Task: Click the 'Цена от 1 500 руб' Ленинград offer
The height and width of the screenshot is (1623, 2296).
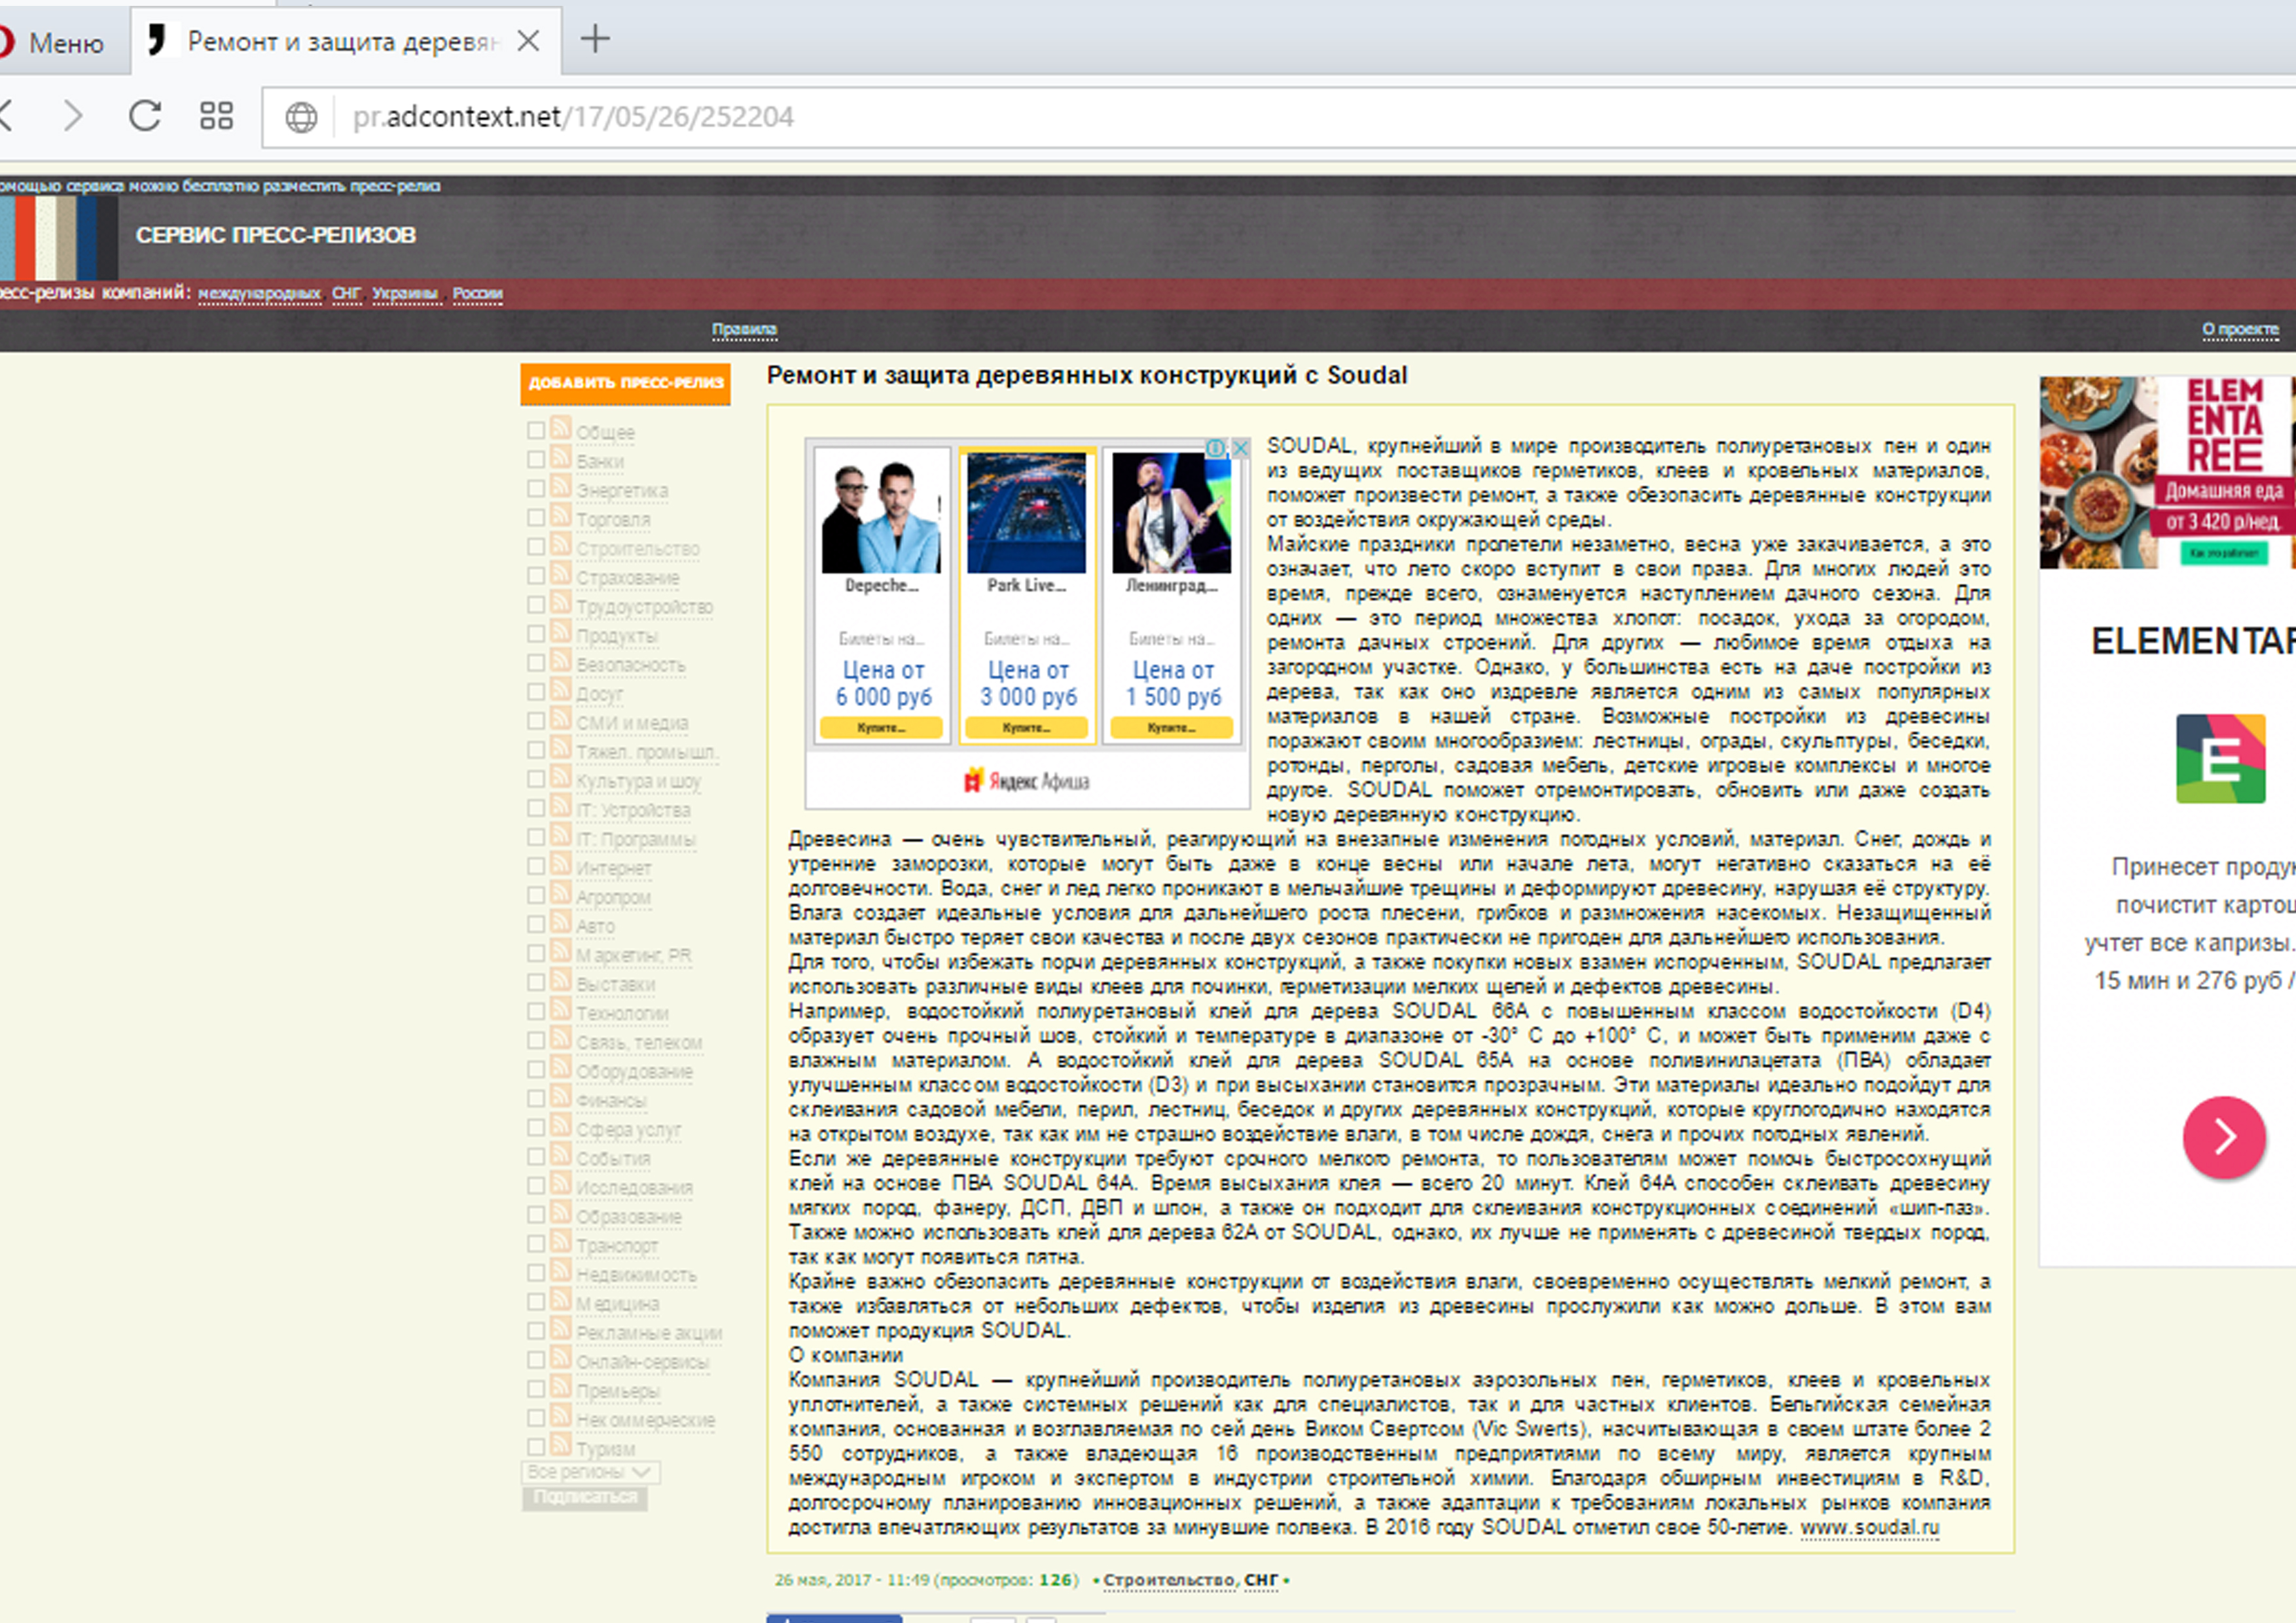Action: [1172, 683]
